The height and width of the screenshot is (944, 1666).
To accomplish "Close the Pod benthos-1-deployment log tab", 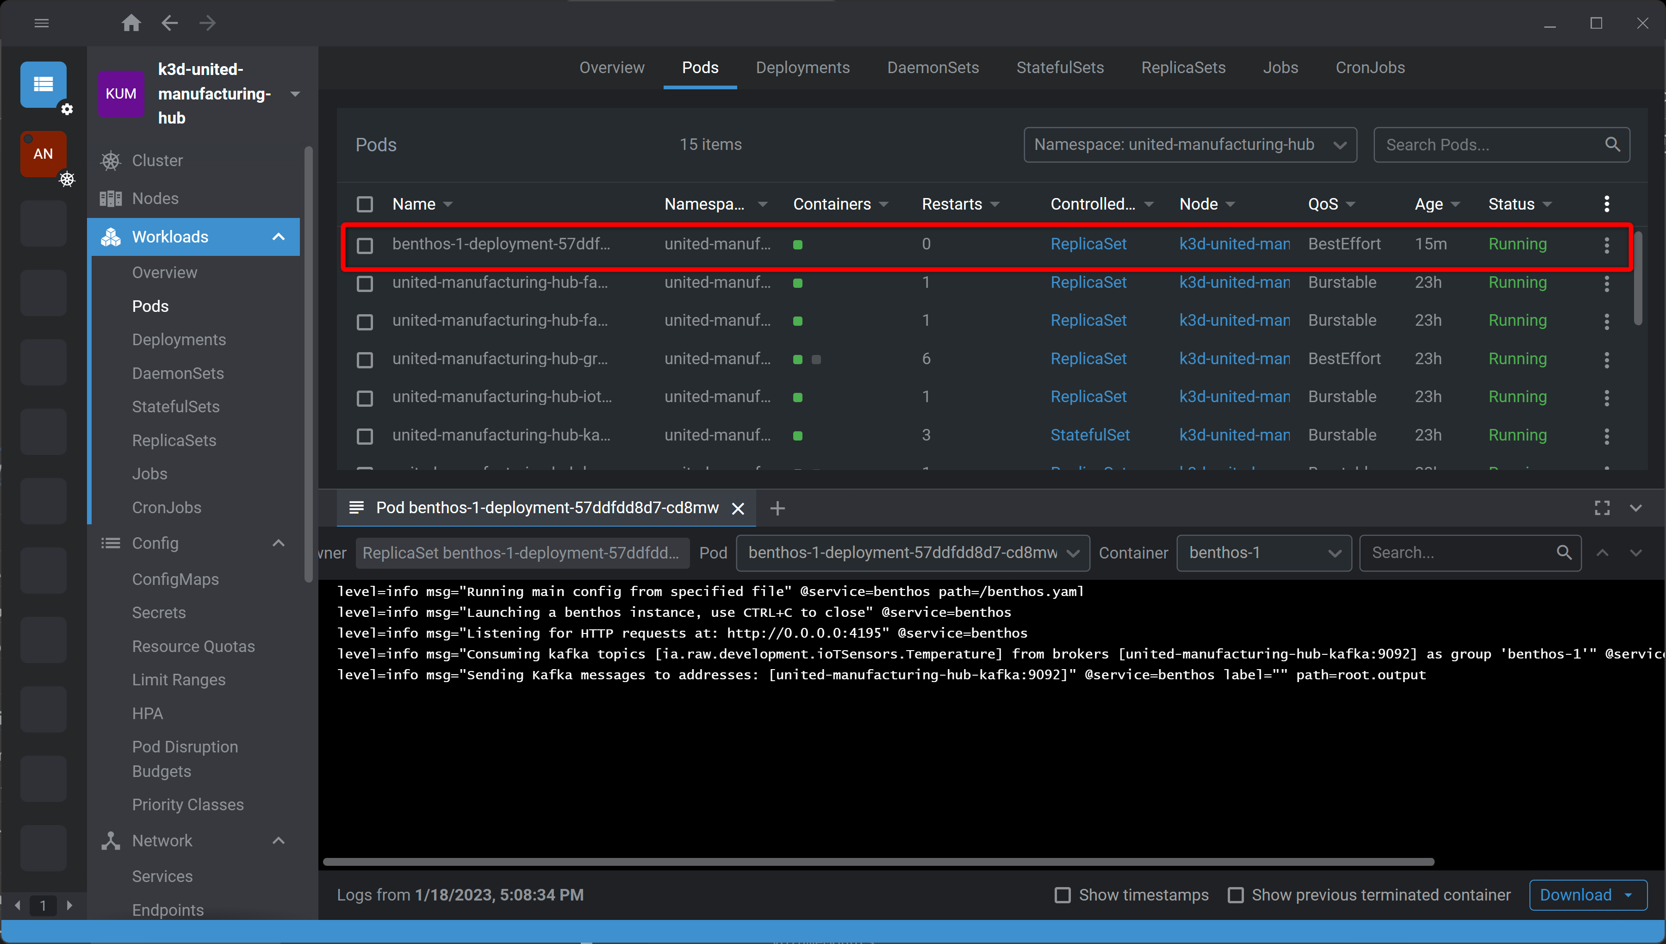I will coord(738,509).
